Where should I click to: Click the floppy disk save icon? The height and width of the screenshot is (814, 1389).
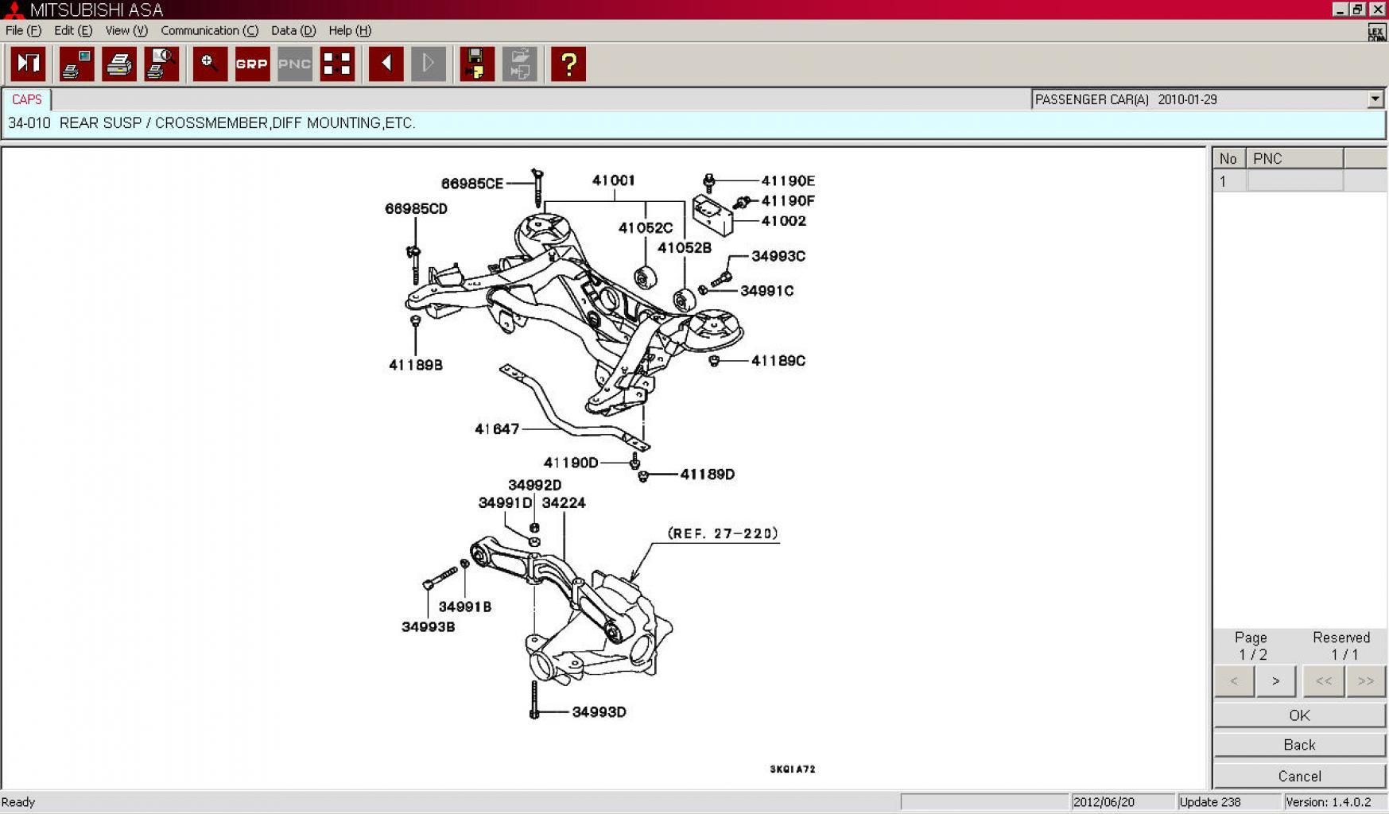(x=477, y=64)
